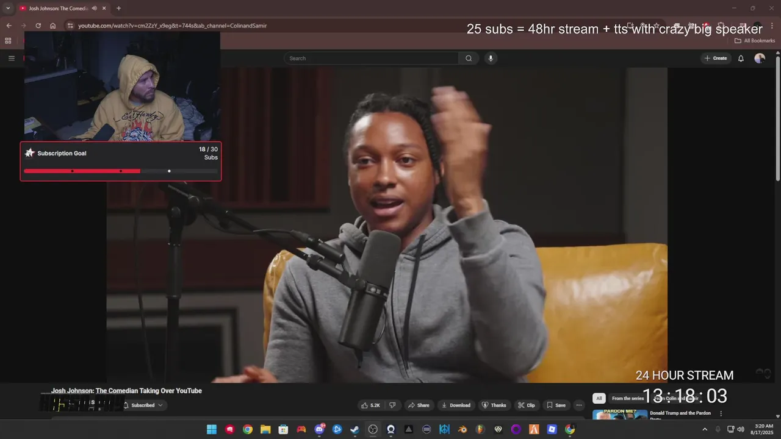Image resolution: width=781 pixels, height=439 pixels.
Task: Go to the browser home page
Action: tap(53, 26)
